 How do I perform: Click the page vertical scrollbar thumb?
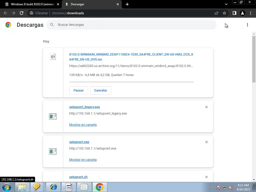pyautogui.click(x=254, y=59)
